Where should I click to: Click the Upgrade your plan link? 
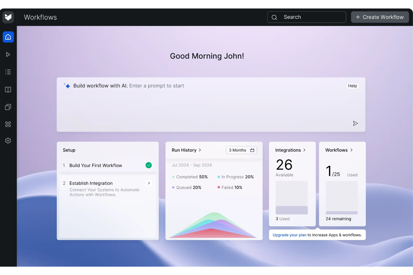pos(289,235)
